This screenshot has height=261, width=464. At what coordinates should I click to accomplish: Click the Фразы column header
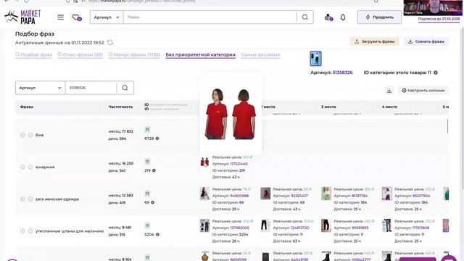click(27, 107)
